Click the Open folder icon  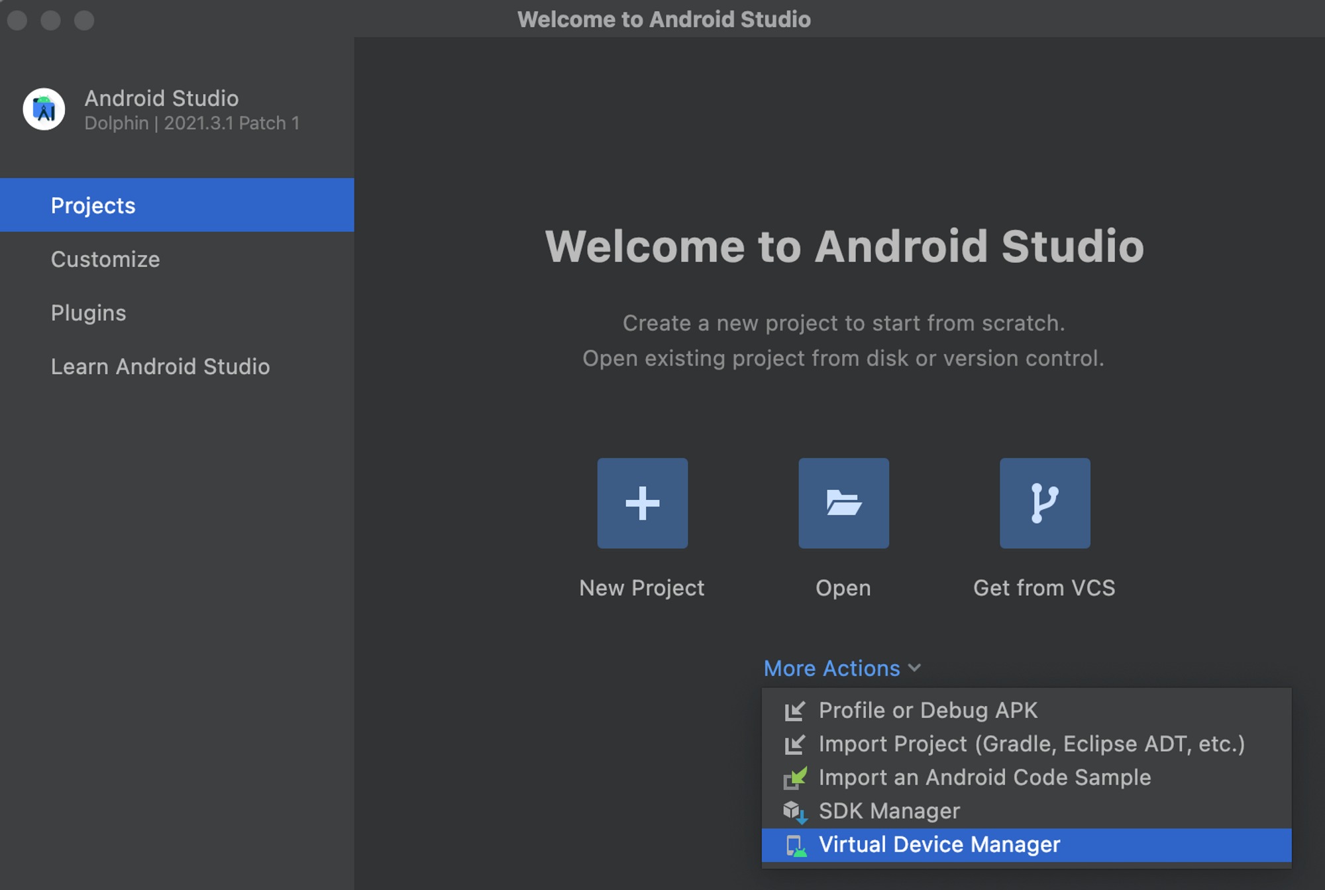843,503
